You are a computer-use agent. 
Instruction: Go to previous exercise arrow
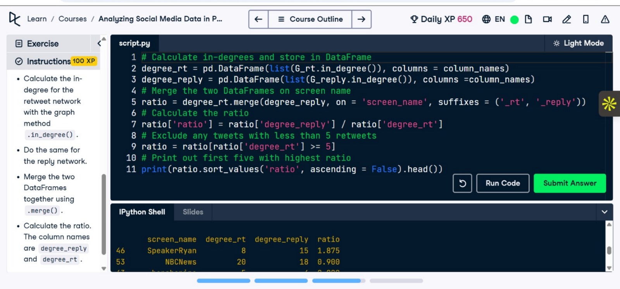click(258, 19)
